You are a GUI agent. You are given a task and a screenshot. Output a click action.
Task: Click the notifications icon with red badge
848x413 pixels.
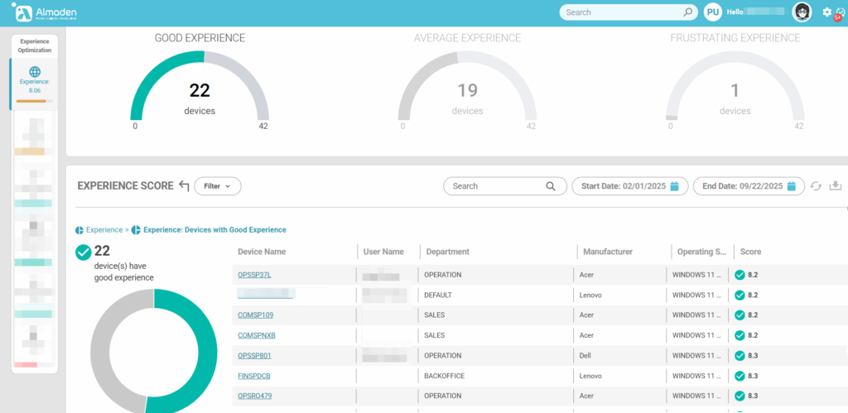840,13
